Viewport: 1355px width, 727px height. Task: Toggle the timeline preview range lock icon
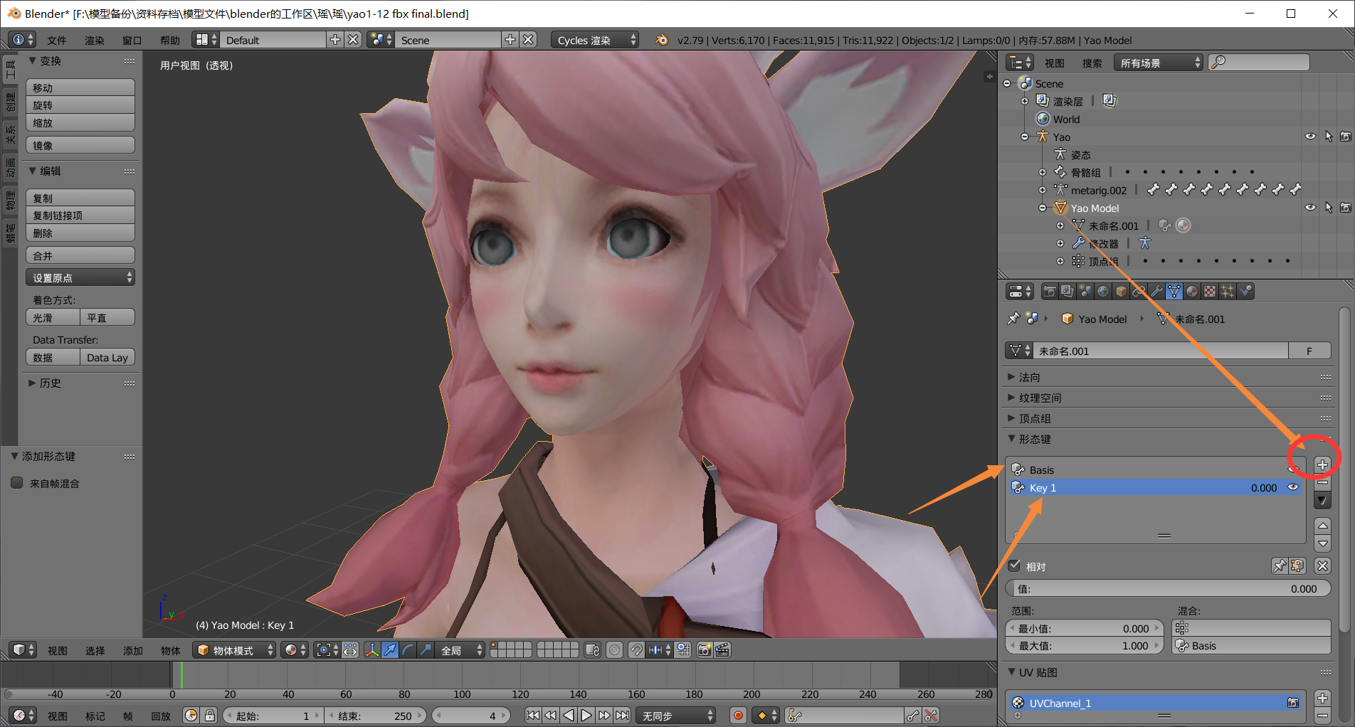tap(209, 716)
